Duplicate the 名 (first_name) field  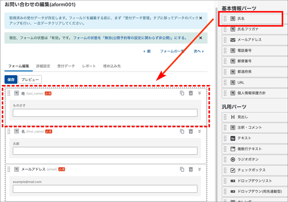click(182, 131)
